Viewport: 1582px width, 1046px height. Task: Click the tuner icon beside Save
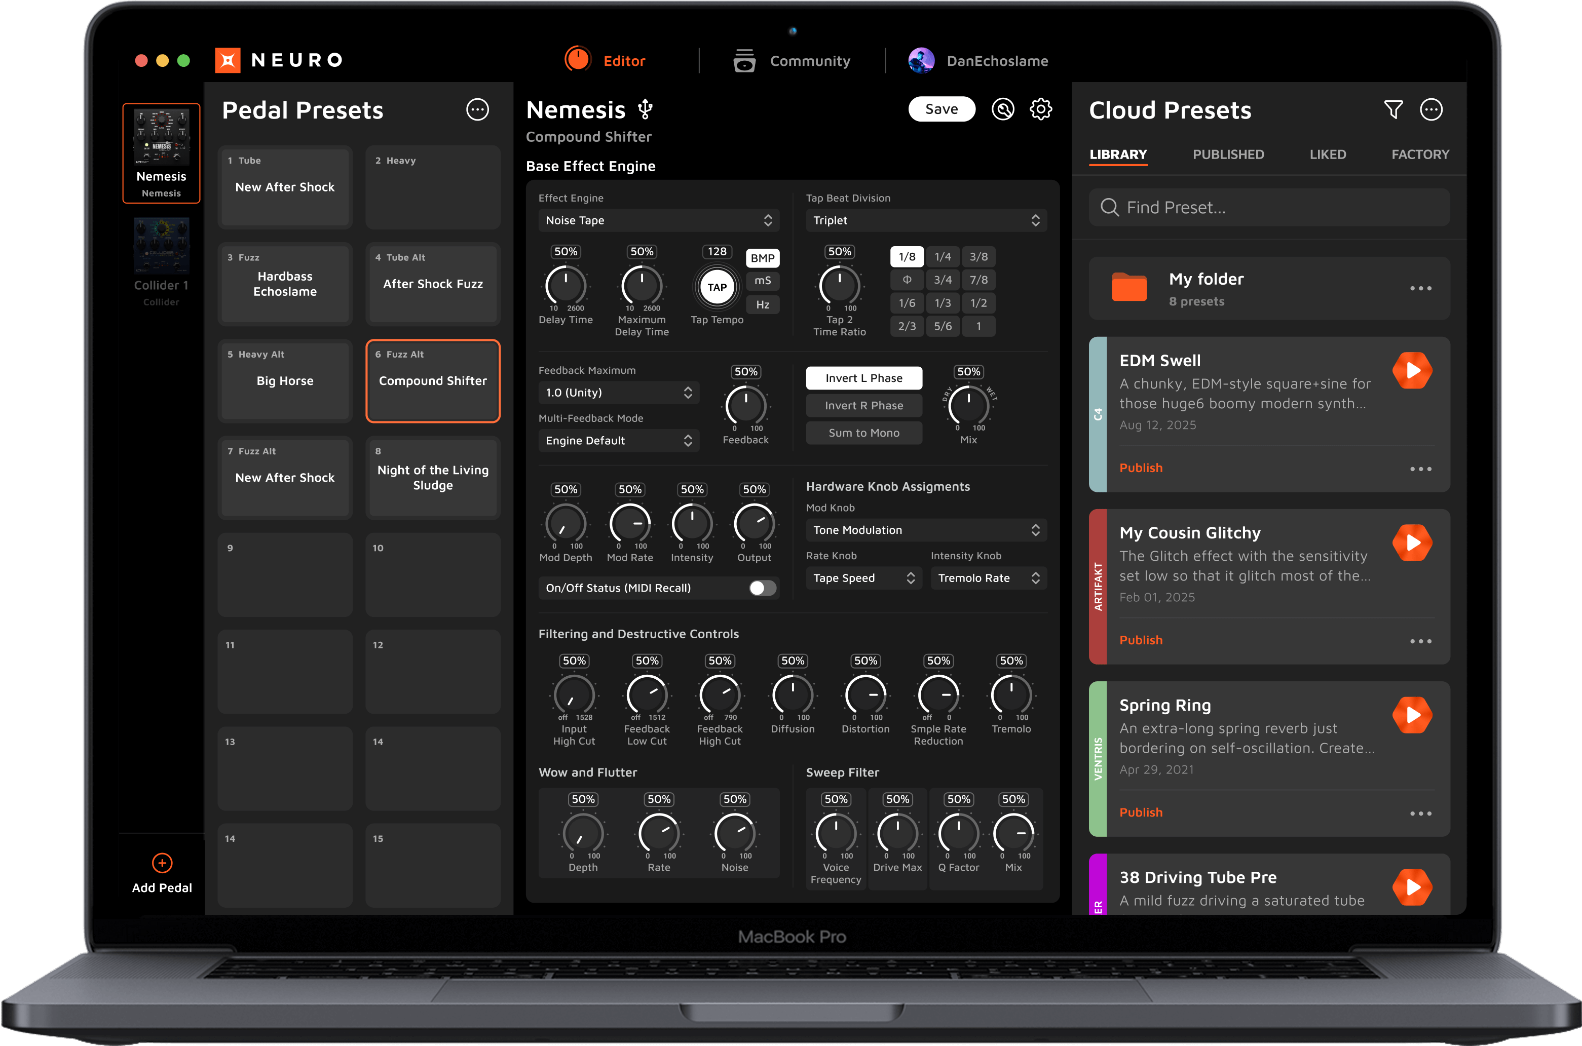pyautogui.click(x=1002, y=109)
